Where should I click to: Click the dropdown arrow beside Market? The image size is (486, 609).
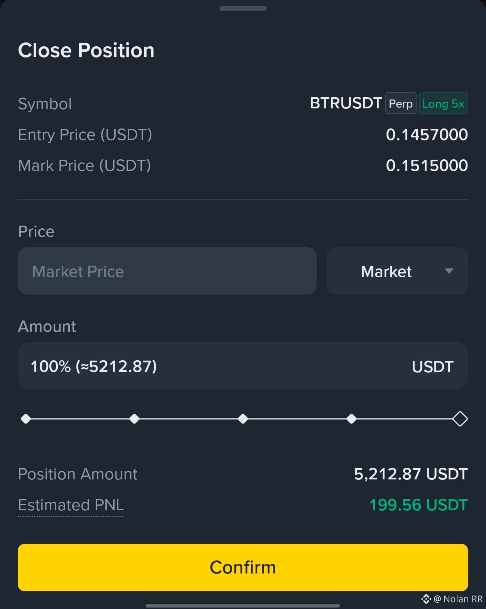click(x=449, y=271)
